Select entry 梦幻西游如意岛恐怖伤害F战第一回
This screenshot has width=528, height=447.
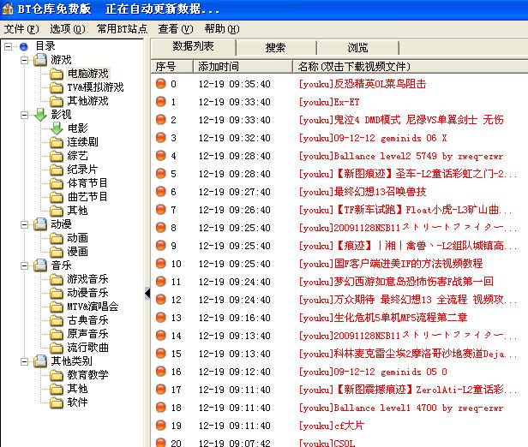(396, 282)
